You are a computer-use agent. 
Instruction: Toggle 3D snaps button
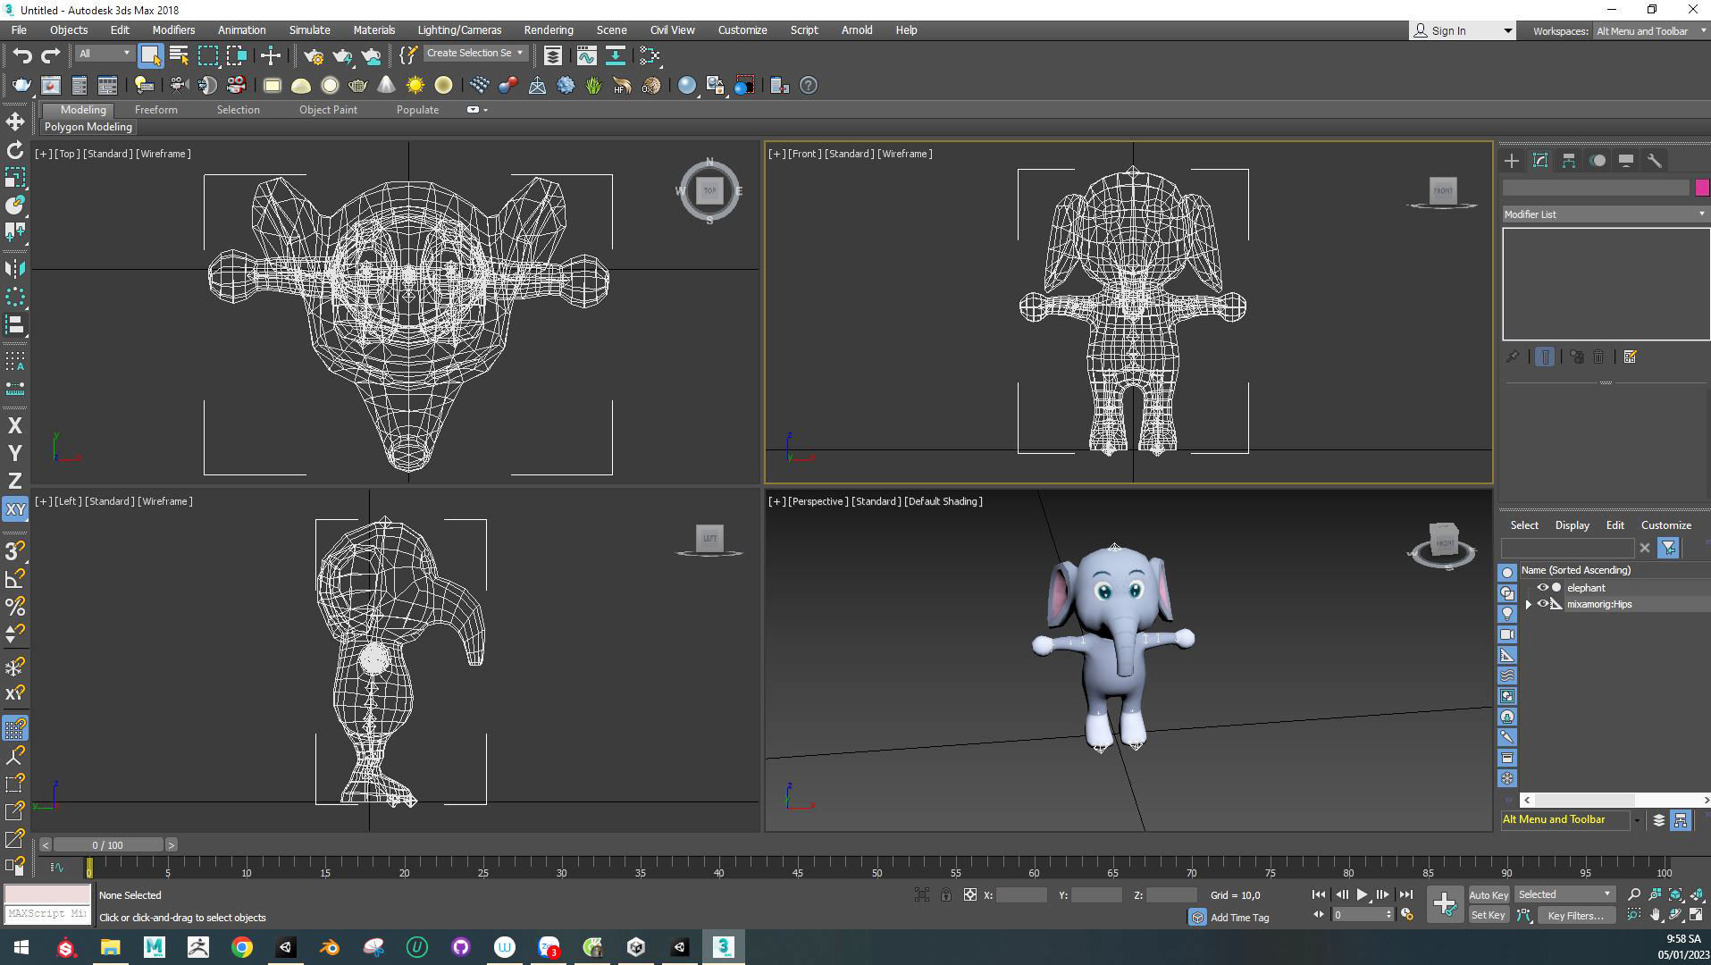point(15,551)
